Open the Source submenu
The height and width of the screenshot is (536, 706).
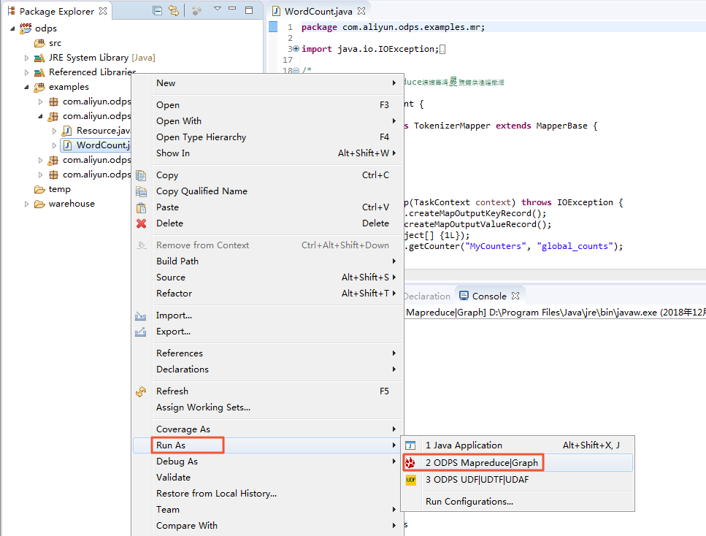pyautogui.click(x=267, y=277)
